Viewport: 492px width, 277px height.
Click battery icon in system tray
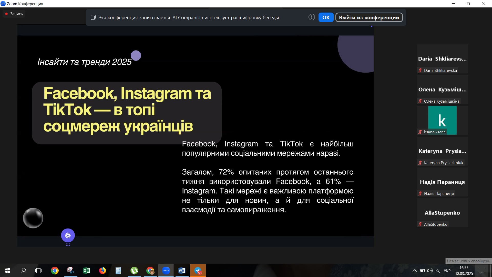422,271
